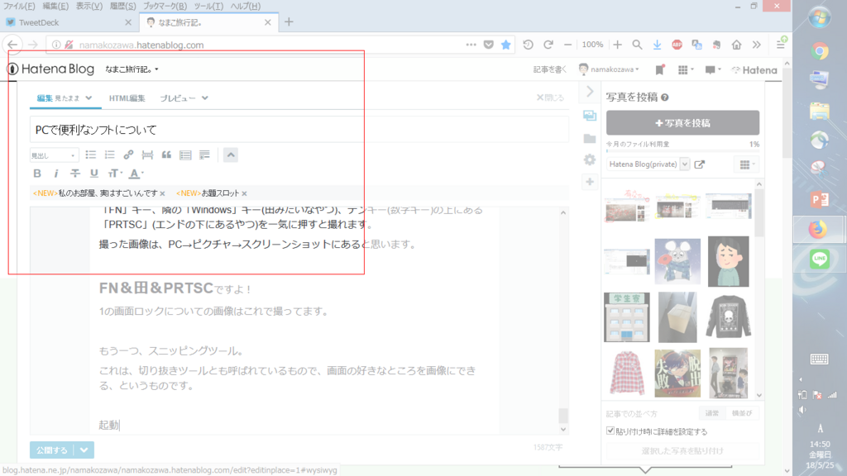Apply bold formatting with the B icon

[37, 173]
